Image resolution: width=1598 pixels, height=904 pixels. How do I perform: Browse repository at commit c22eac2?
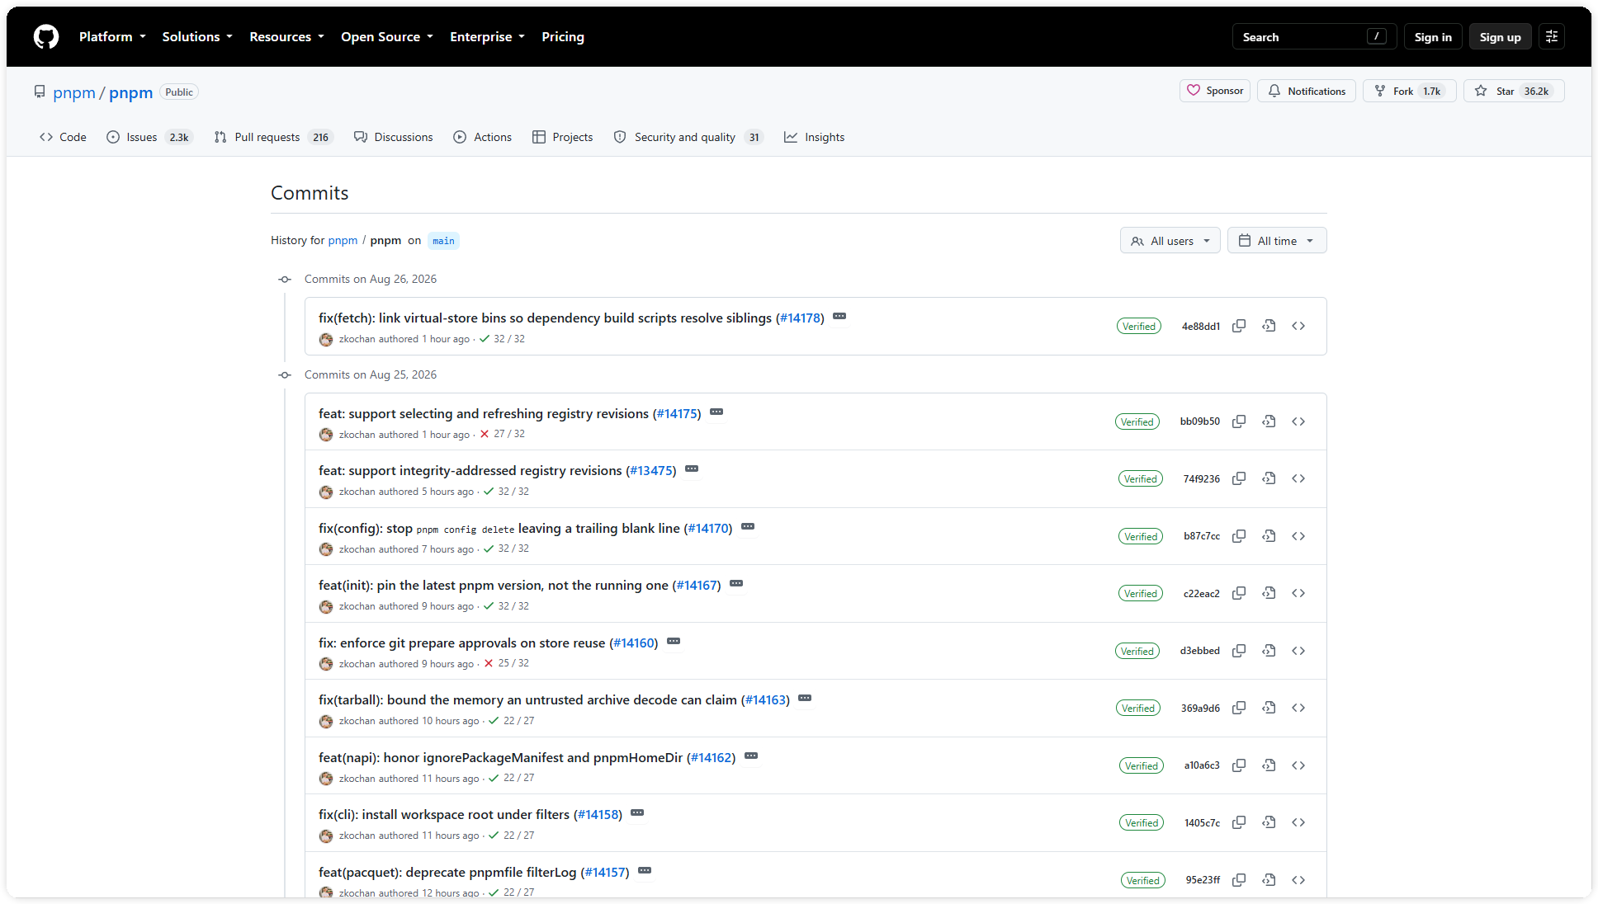[x=1298, y=593]
